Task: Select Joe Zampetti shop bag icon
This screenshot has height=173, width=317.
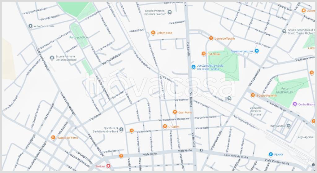Action: (x=193, y=67)
